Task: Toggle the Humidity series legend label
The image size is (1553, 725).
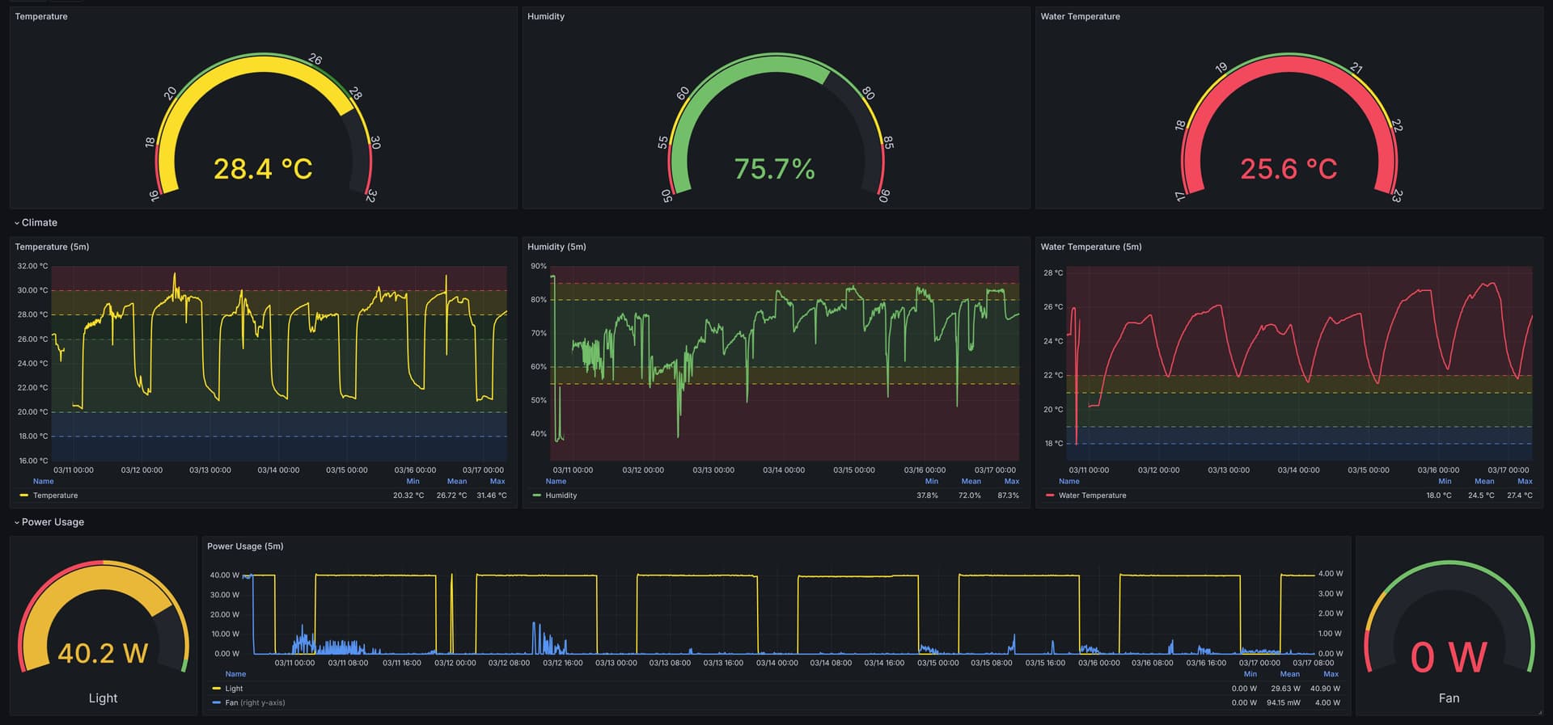Action: [x=561, y=495]
